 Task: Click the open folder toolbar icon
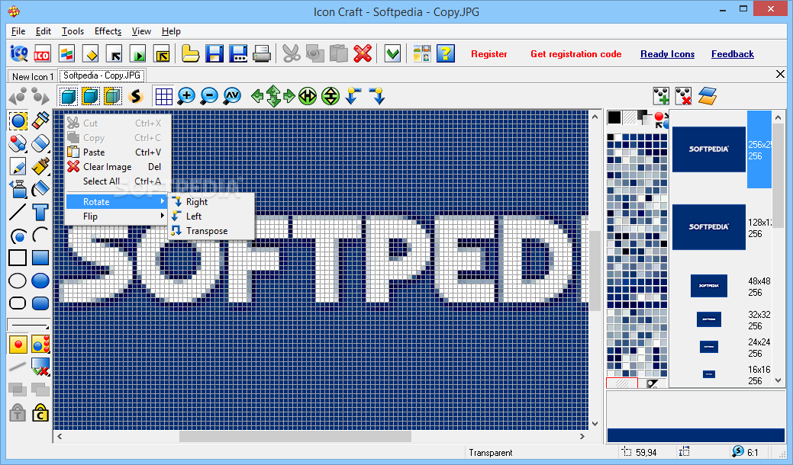pyautogui.click(x=190, y=53)
